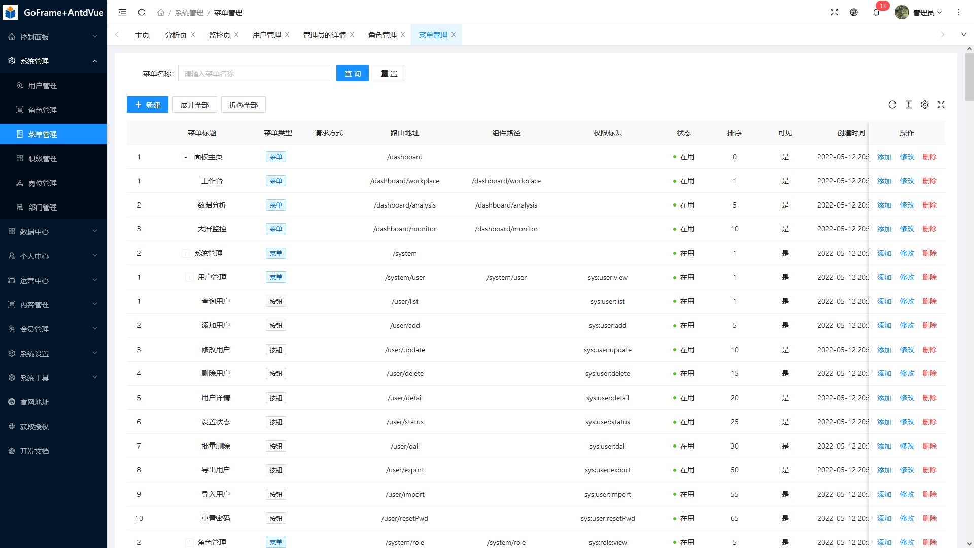Click the sidebar collapse menu icon
The width and height of the screenshot is (974, 548).
(122, 12)
